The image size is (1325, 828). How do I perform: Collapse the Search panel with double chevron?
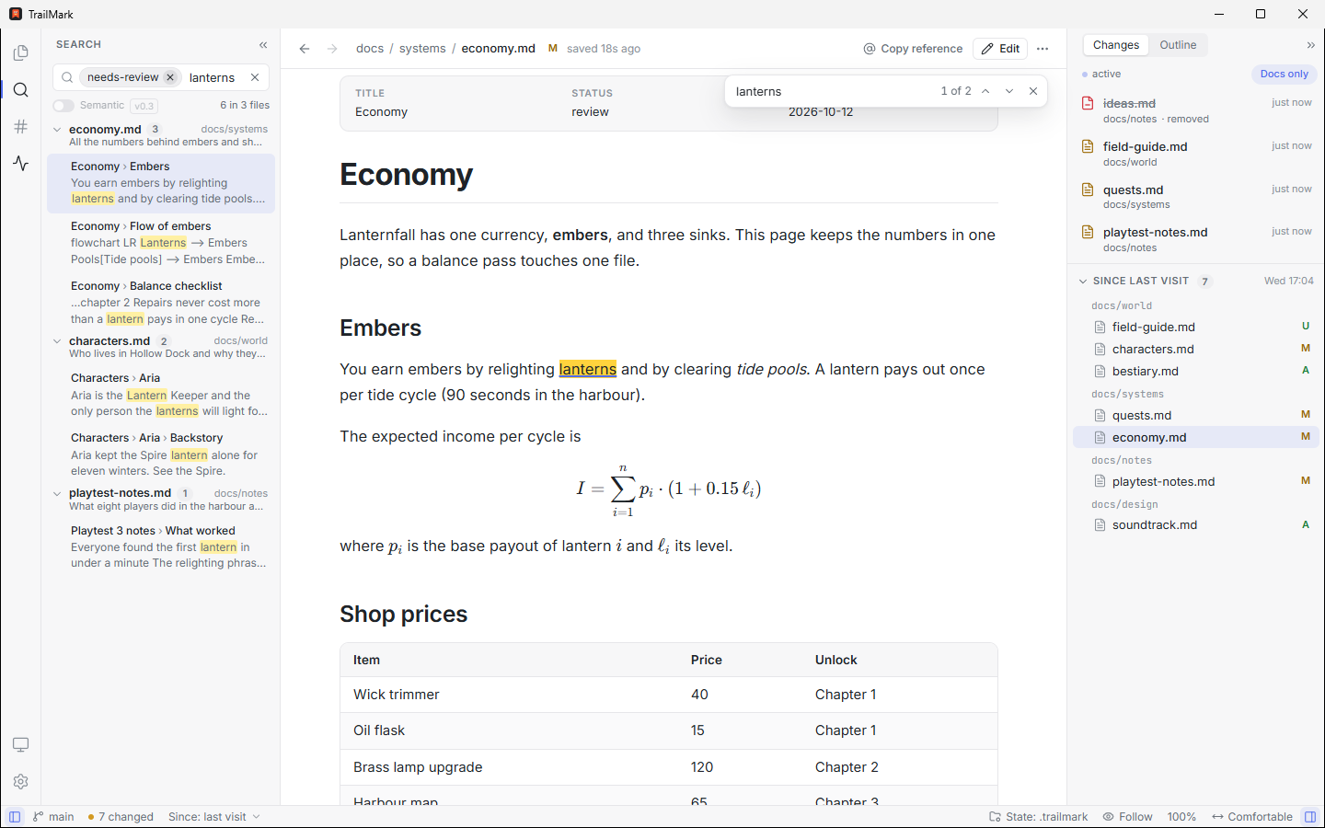tap(263, 44)
